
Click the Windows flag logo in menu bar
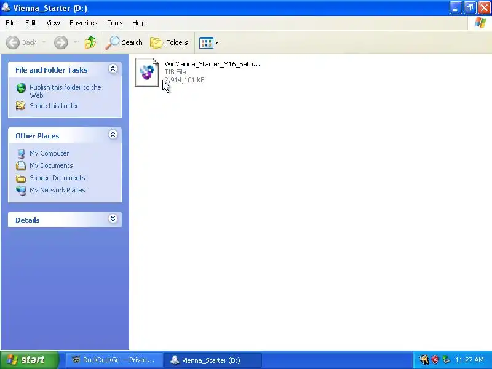(480, 23)
